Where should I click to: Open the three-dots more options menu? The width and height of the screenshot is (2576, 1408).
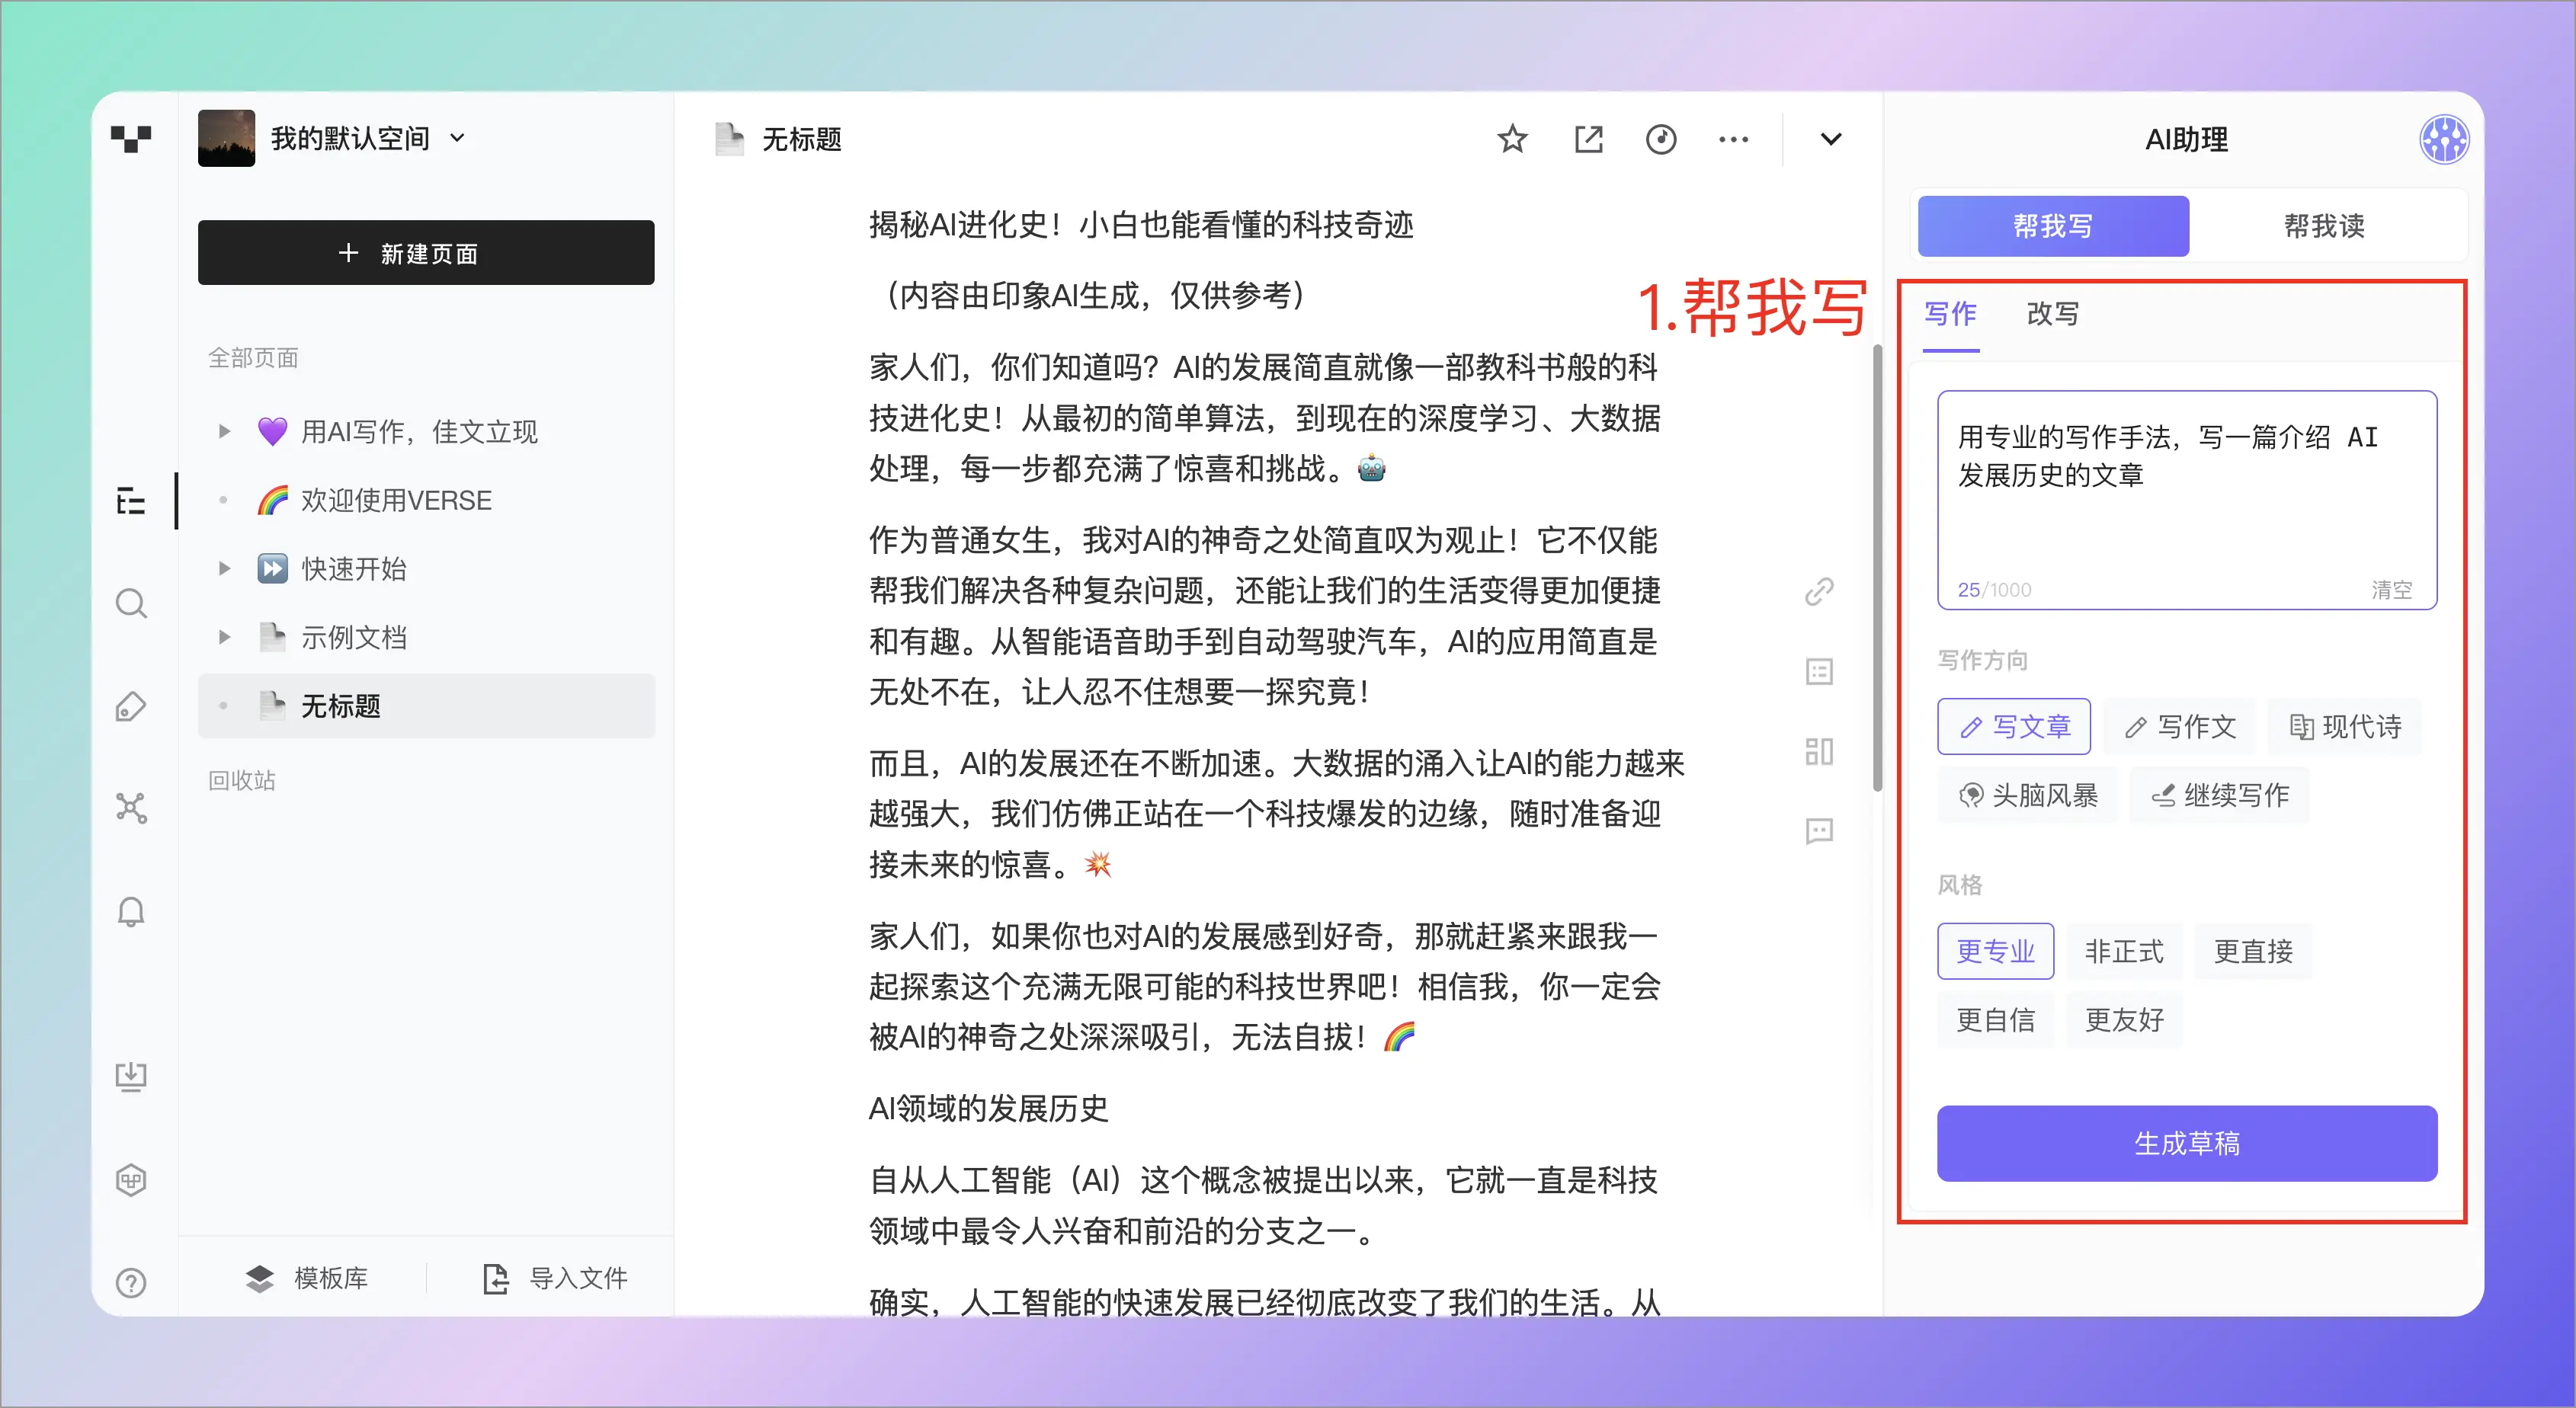pos(1733,139)
